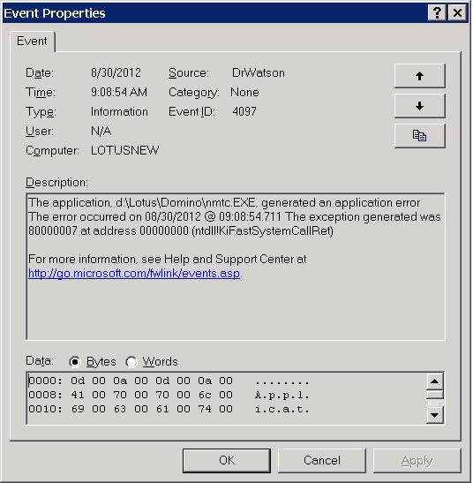Click the nmtc.EXE application error text
Screen dimensions: 473x483
(x=224, y=203)
